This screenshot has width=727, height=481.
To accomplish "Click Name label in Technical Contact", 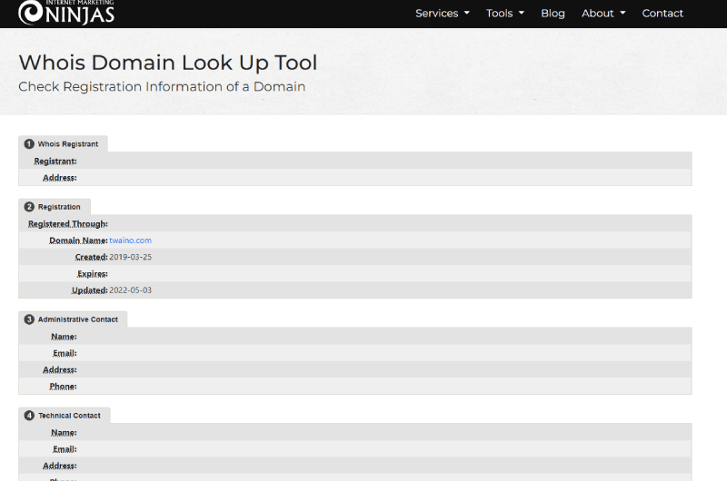I will tap(64, 432).
